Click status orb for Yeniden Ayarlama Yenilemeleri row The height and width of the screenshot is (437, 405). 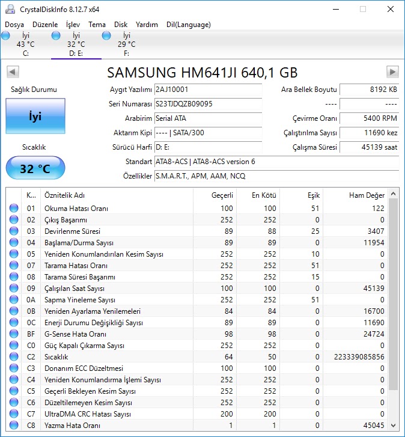pos(14,311)
